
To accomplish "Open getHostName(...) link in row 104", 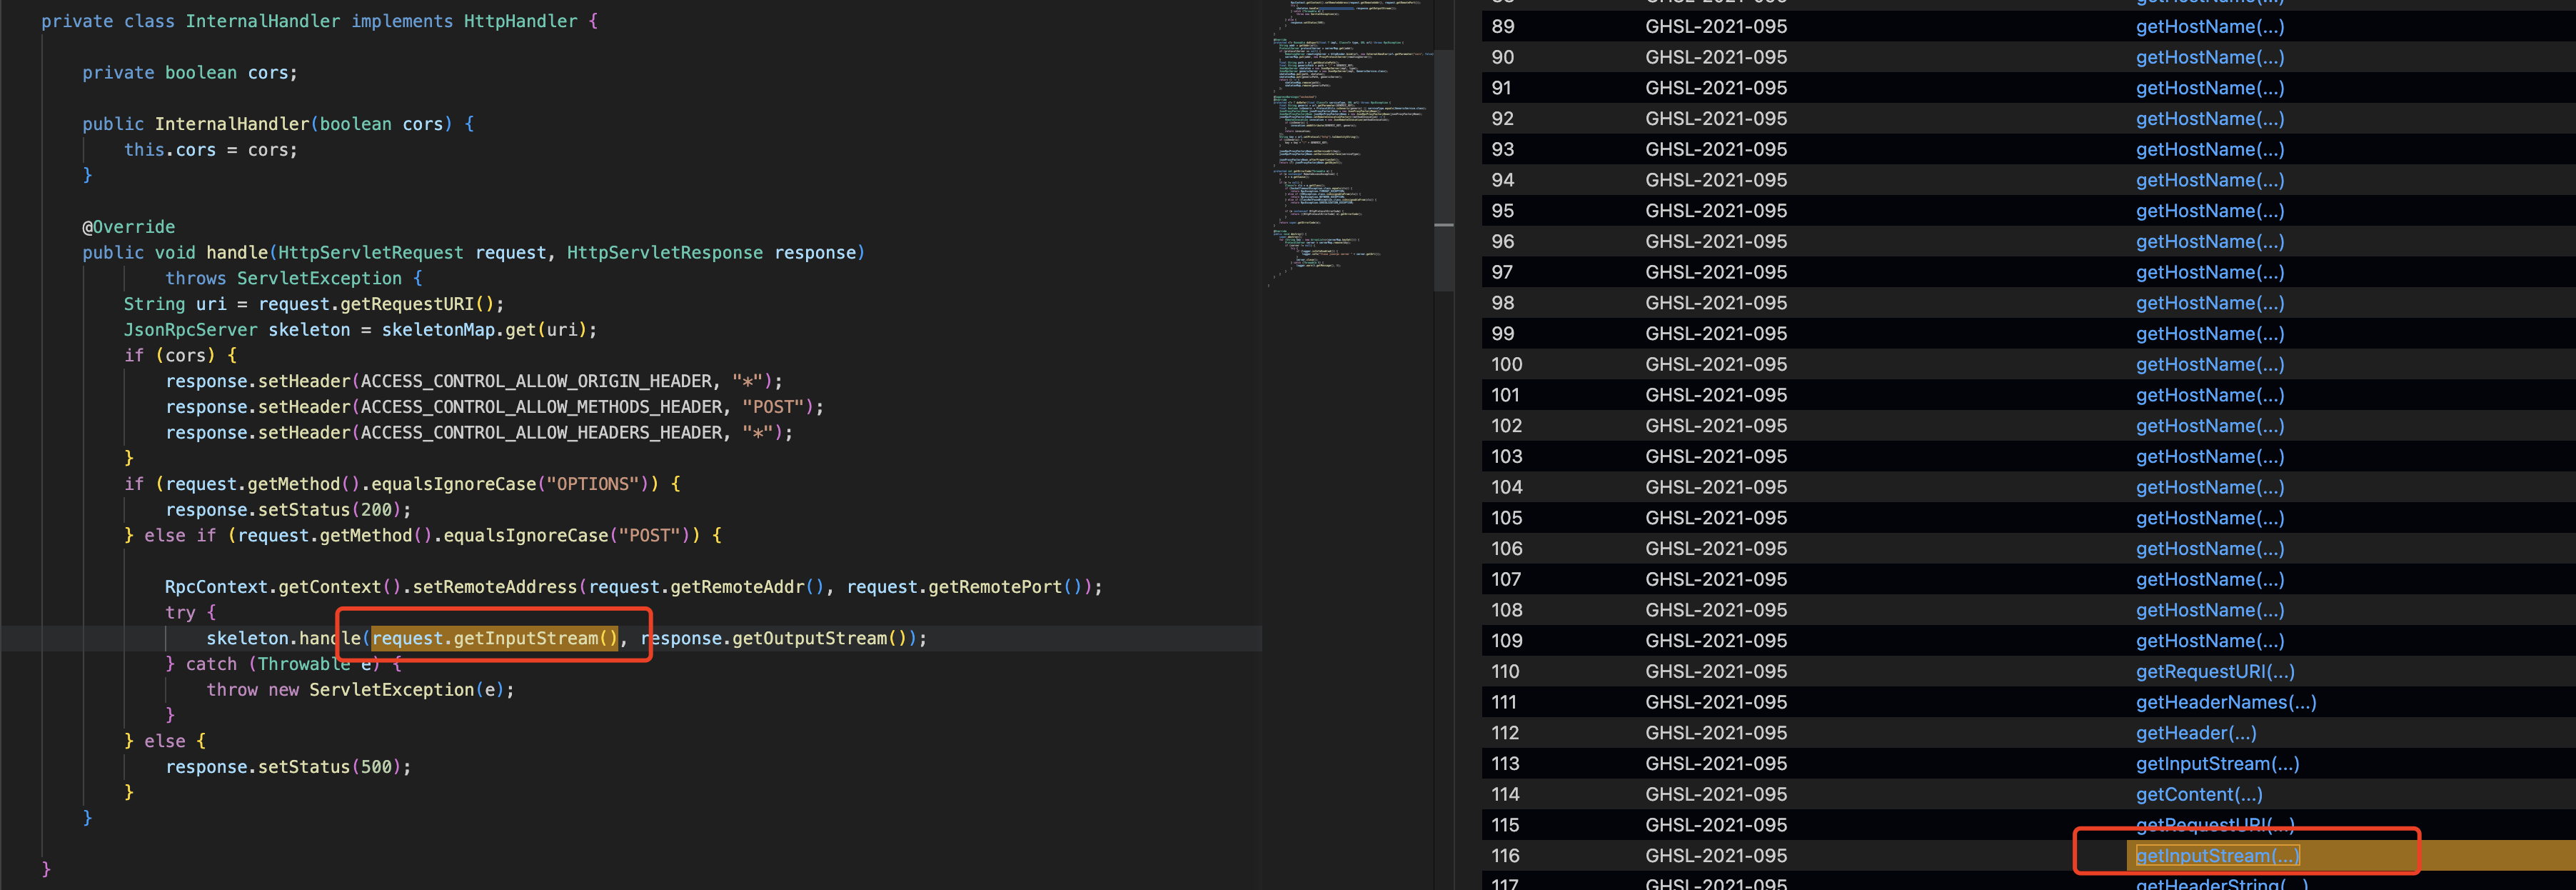I will click(2210, 487).
